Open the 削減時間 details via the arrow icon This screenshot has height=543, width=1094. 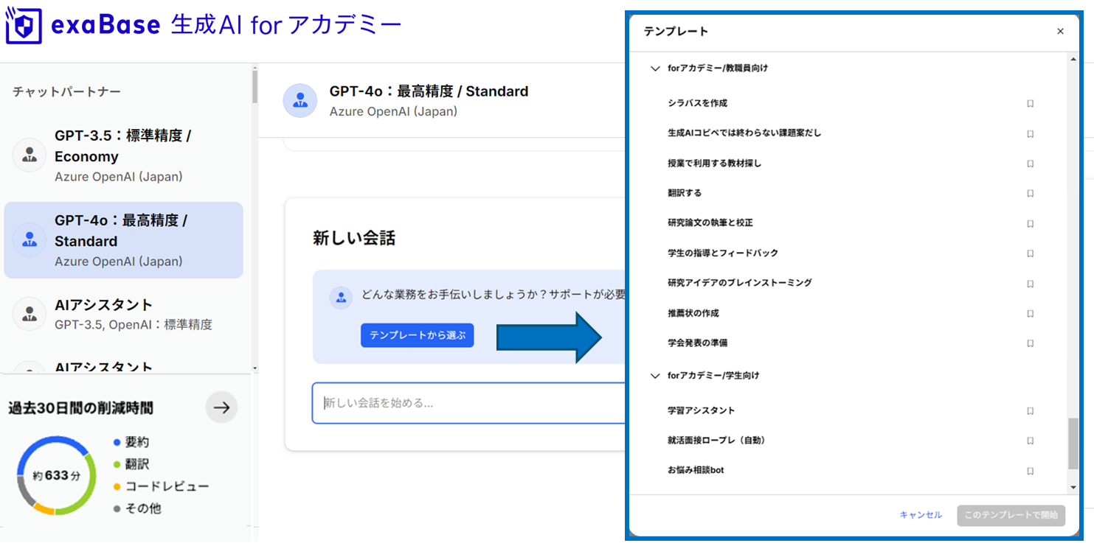click(221, 407)
